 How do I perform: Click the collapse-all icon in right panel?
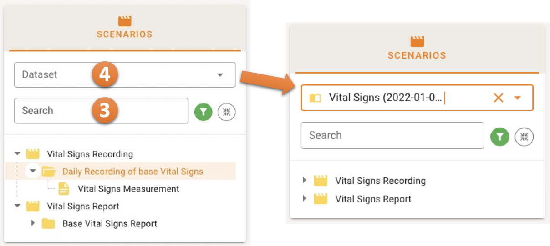pyautogui.click(x=524, y=137)
